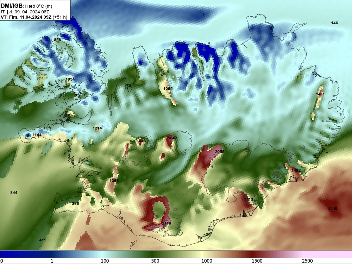Click the 1713 value label
The width and height of the screenshot is (352, 264).
pos(249,199)
